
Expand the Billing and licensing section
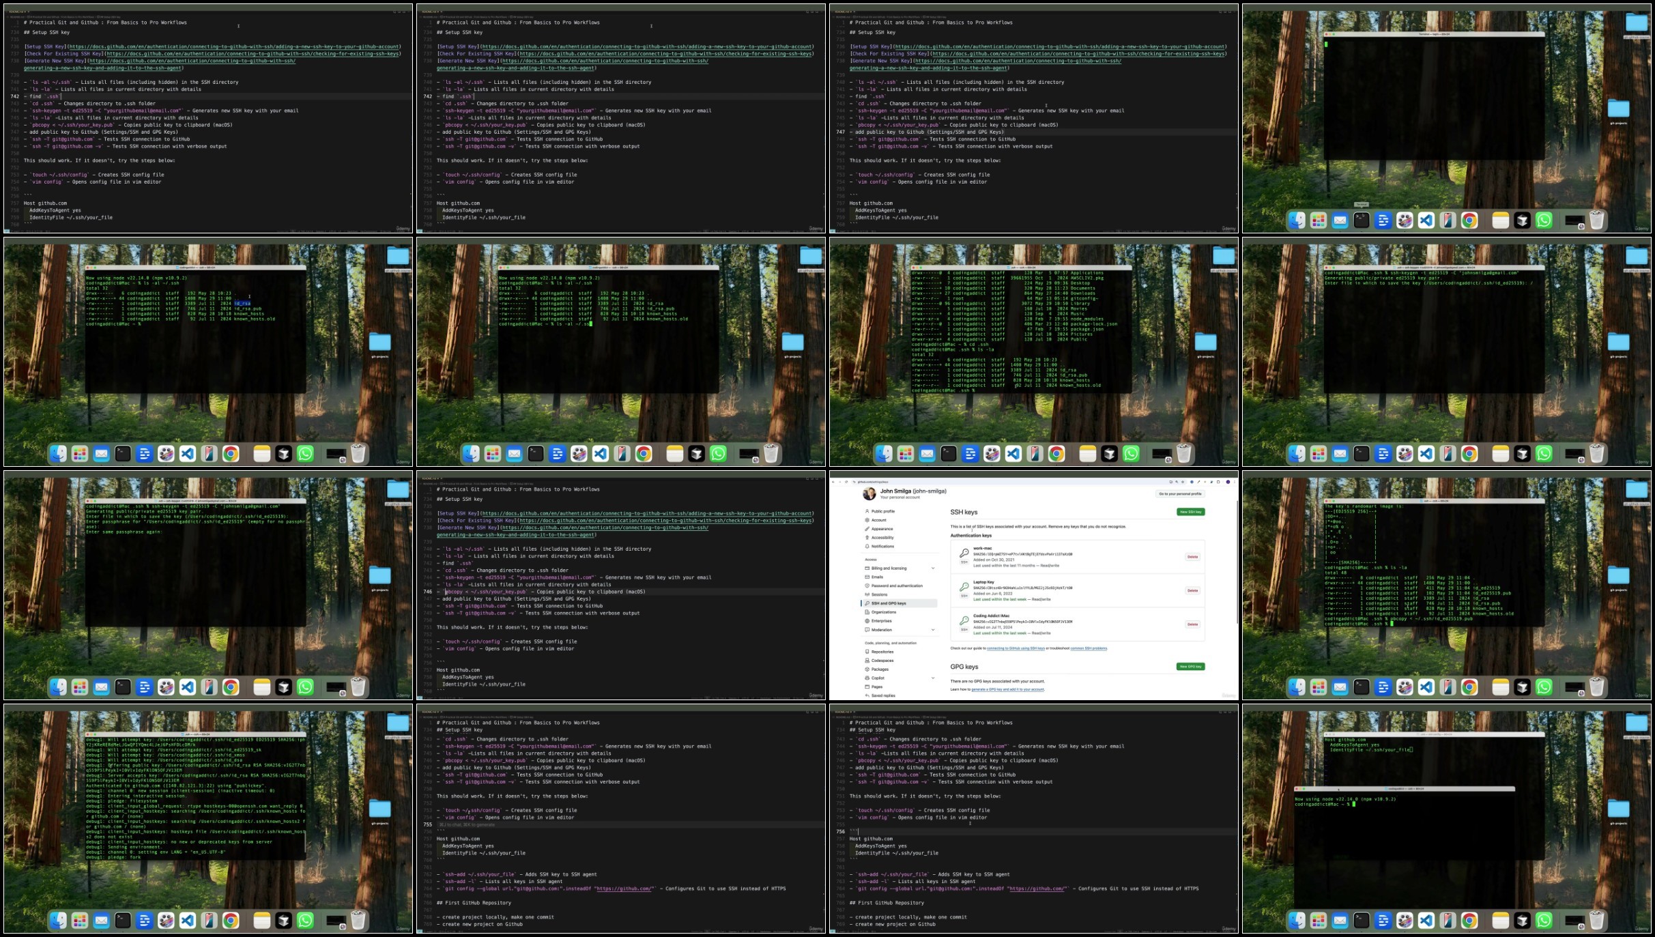coord(933,568)
